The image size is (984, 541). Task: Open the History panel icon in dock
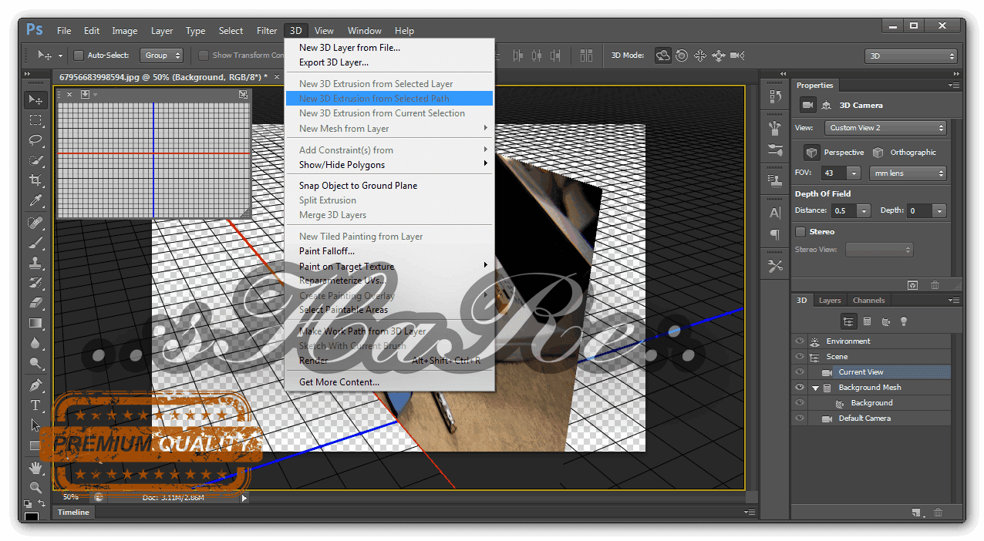point(775,96)
